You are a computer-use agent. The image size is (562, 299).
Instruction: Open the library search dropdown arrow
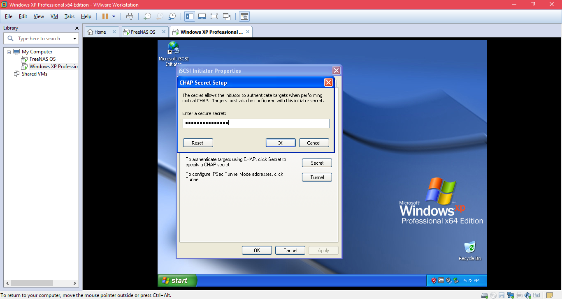(x=75, y=39)
